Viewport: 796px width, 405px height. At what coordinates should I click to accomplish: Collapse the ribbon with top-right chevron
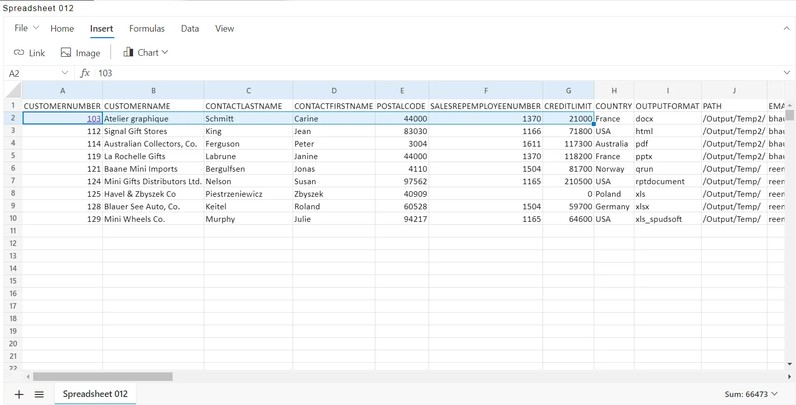pyautogui.click(x=786, y=28)
